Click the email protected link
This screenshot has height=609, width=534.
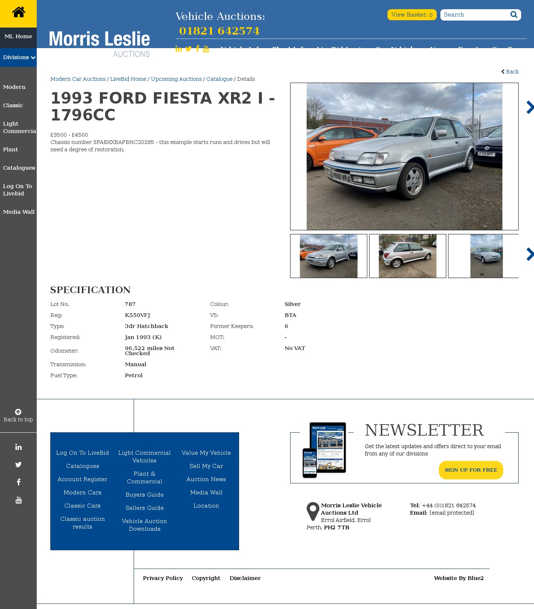point(452,513)
